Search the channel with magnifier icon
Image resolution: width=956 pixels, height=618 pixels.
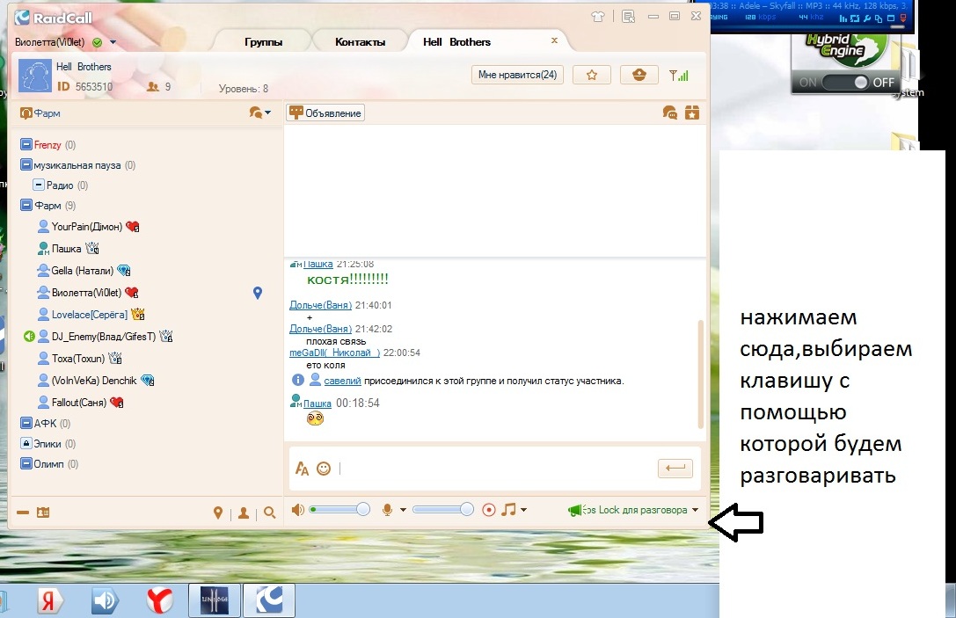point(269,513)
